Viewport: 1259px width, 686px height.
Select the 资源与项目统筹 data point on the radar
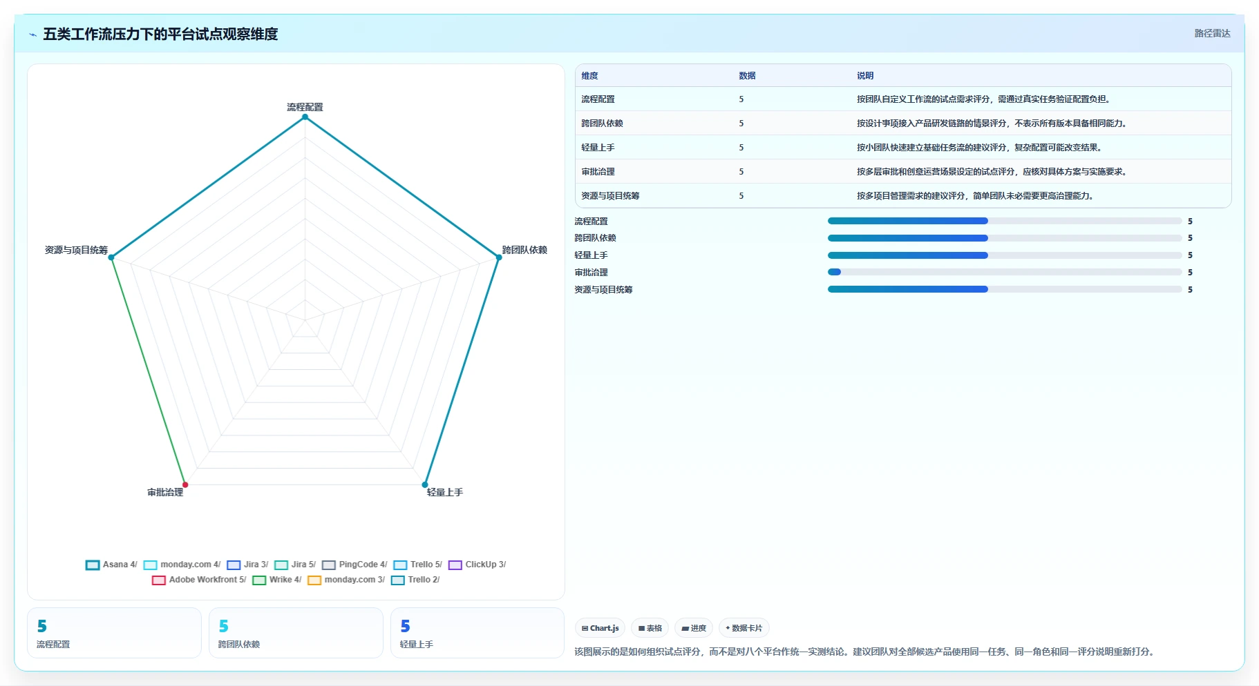tap(111, 257)
